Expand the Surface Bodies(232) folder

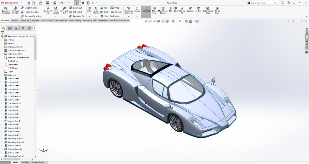pyautogui.click(x=2, y=50)
